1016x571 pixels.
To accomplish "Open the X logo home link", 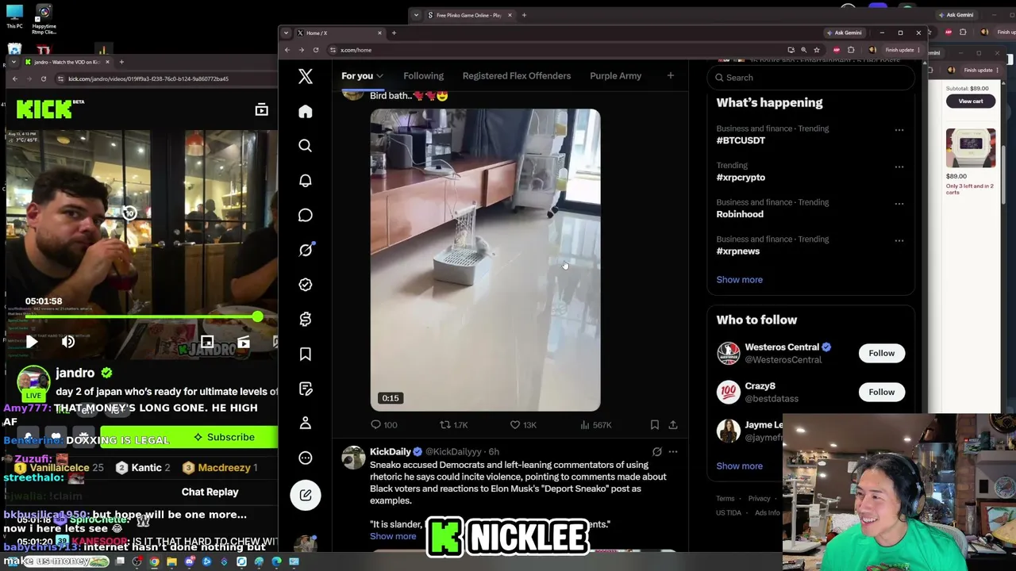I will point(306,76).
